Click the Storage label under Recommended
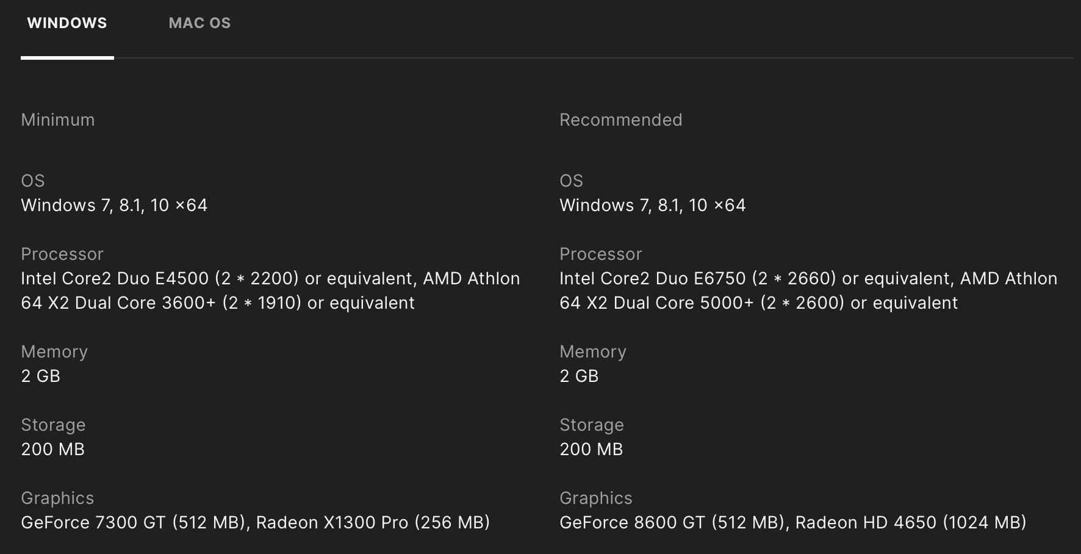The height and width of the screenshot is (554, 1081). click(x=591, y=425)
